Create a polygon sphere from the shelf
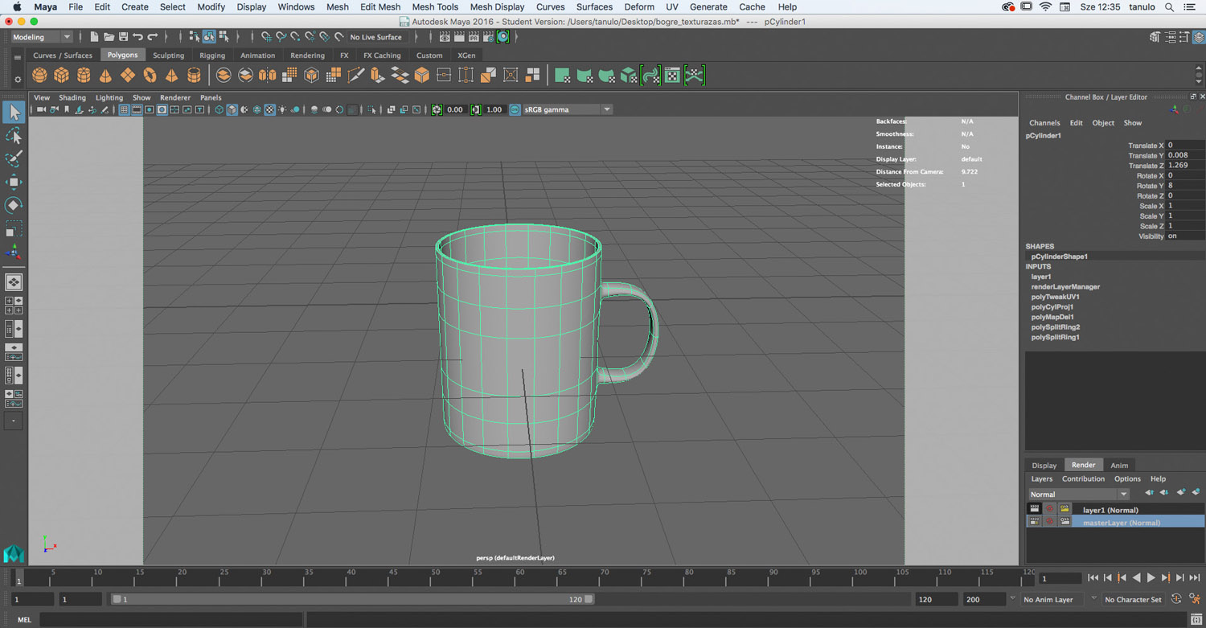The height and width of the screenshot is (628, 1206). [x=39, y=76]
